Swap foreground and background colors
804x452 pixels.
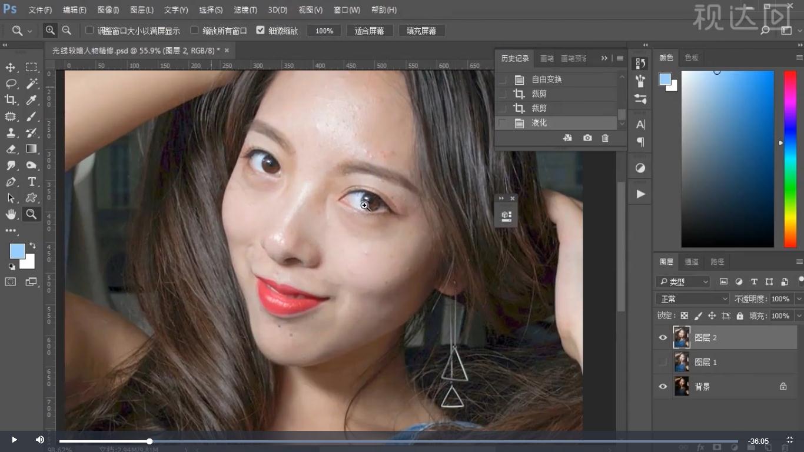32,245
